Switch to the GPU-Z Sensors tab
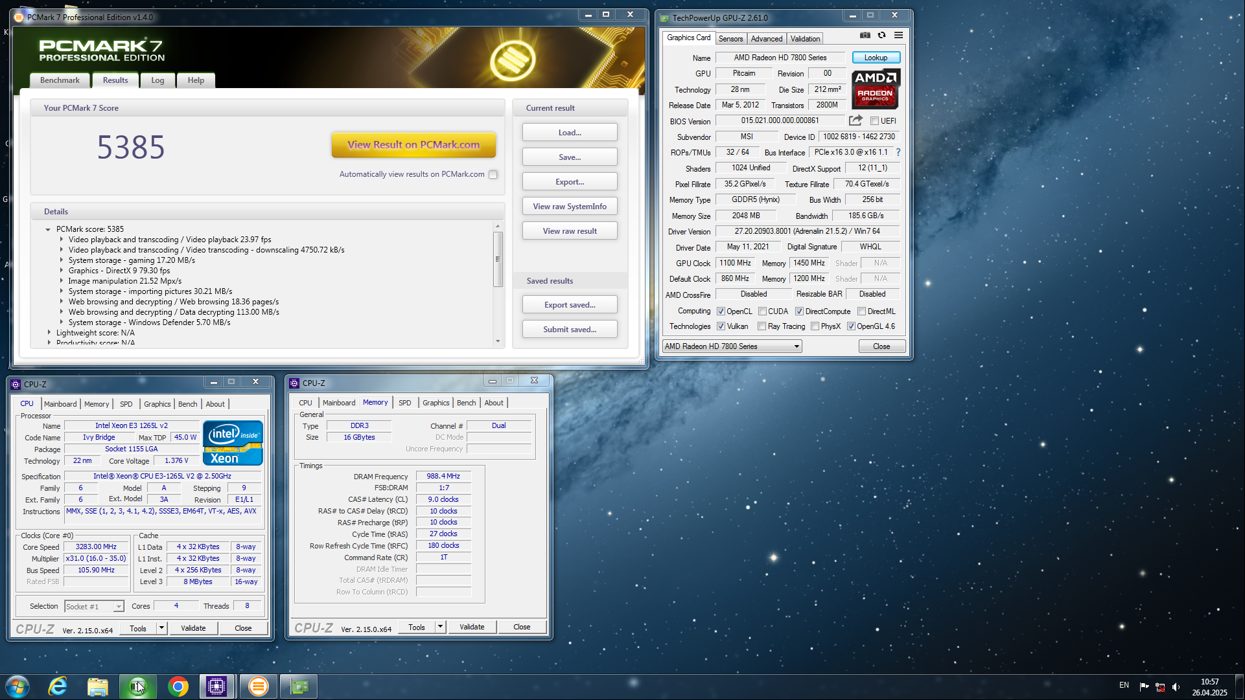1245x700 pixels. pos(730,39)
